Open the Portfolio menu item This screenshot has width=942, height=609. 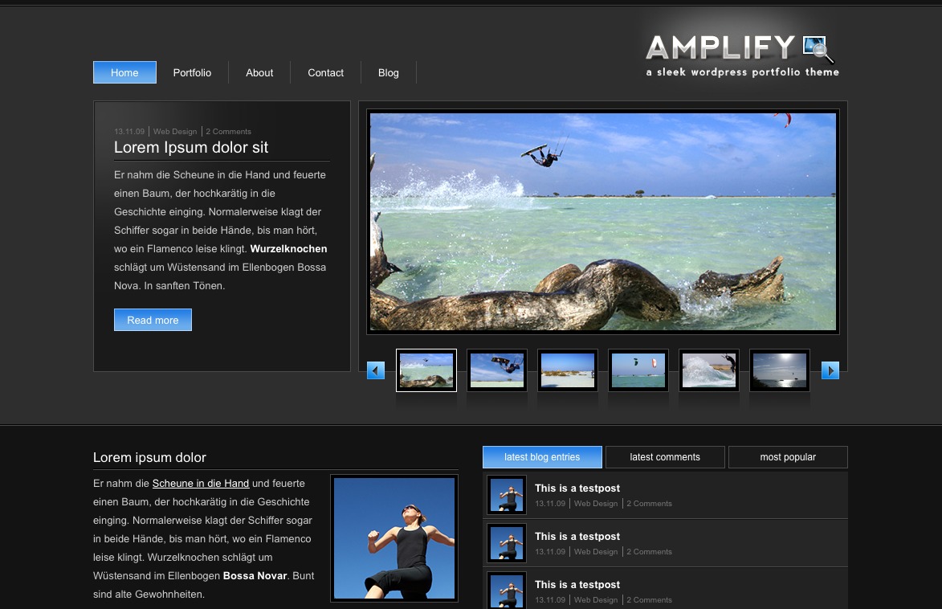(x=192, y=73)
